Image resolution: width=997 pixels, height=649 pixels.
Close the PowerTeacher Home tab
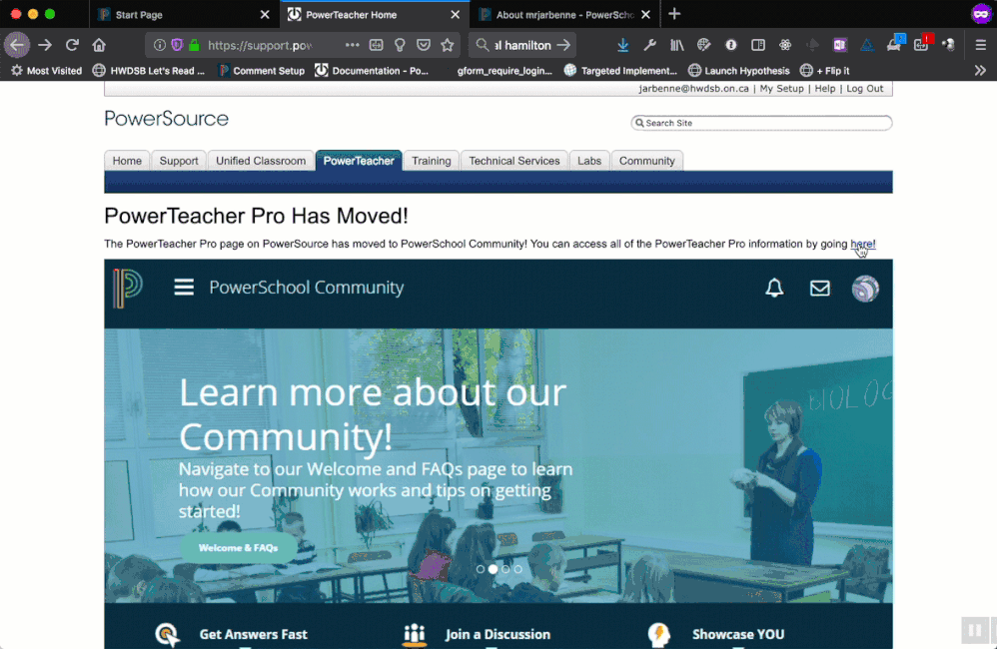tap(456, 14)
